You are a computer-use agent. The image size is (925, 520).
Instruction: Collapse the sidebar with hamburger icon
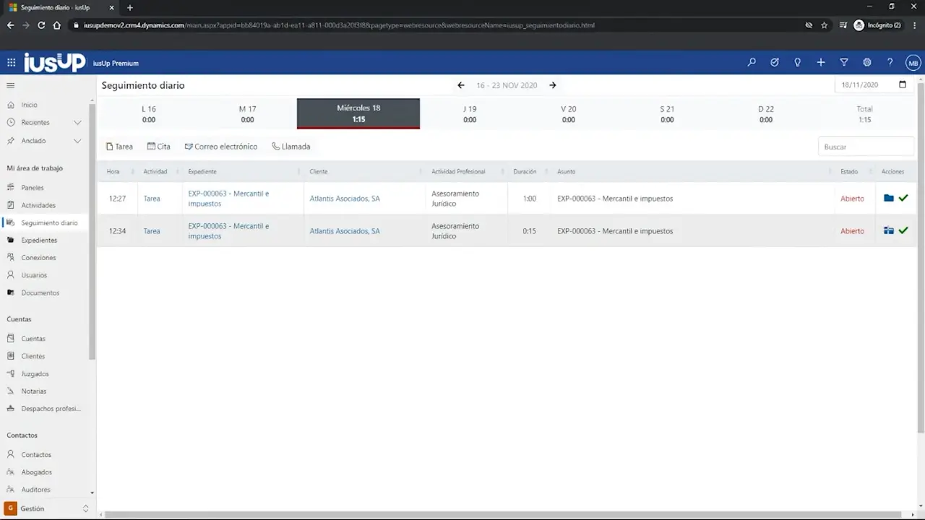[11, 86]
